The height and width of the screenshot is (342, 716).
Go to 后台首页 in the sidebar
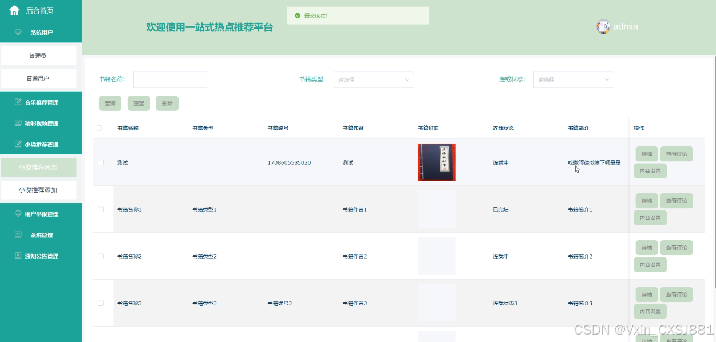coord(40,10)
